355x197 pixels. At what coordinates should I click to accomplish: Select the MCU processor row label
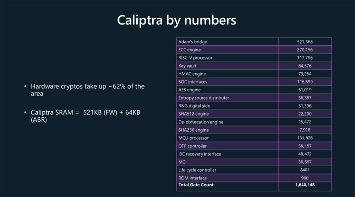click(x=193, y=138)
